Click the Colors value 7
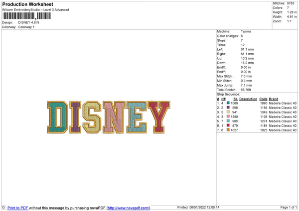This screenshot has width=299, height=211. pyautogui.click(x=288, y=8)
